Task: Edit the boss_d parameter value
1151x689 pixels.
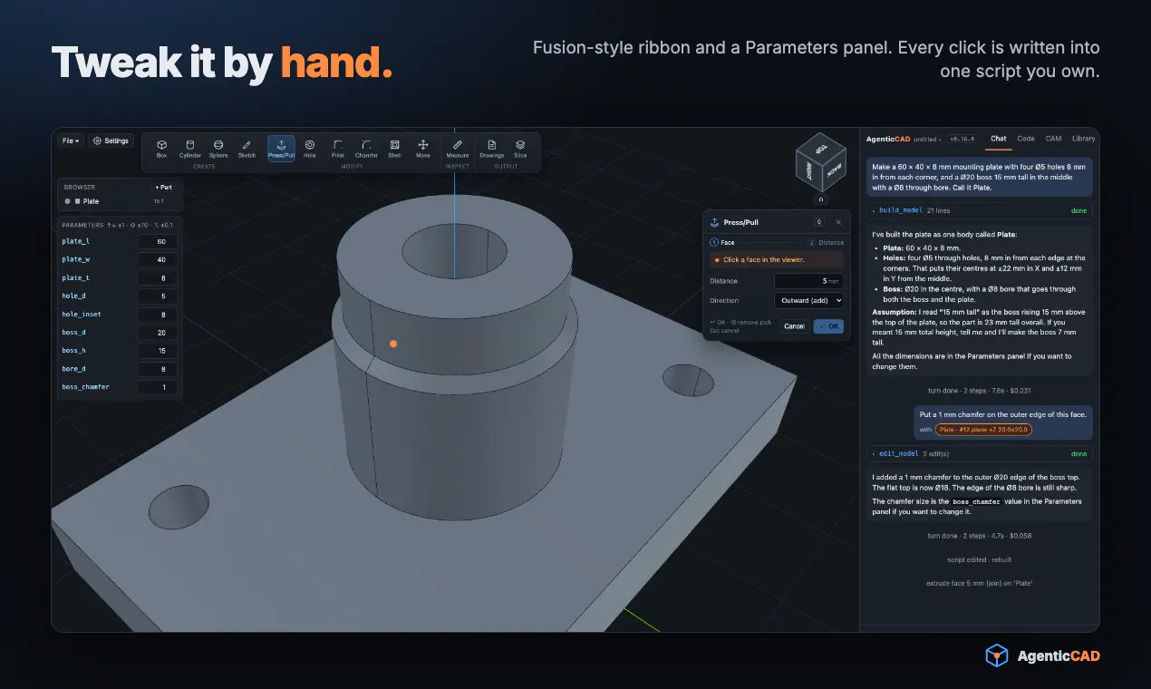Action: [158, 333]
